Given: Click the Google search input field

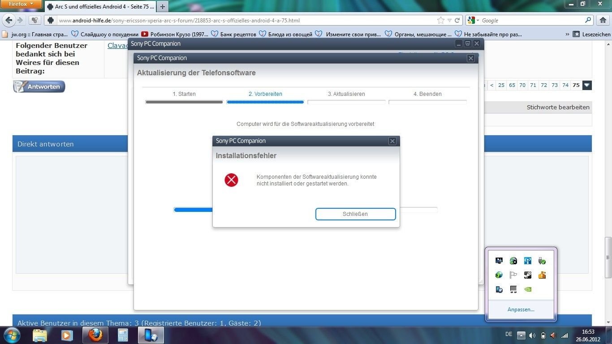Looking at the screenshot, I should 532,21.
